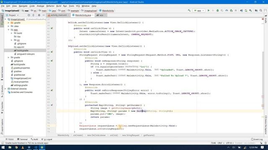Open the Device File Explorer side tab
The image size is (268, 150).
(x=266, y=125)
